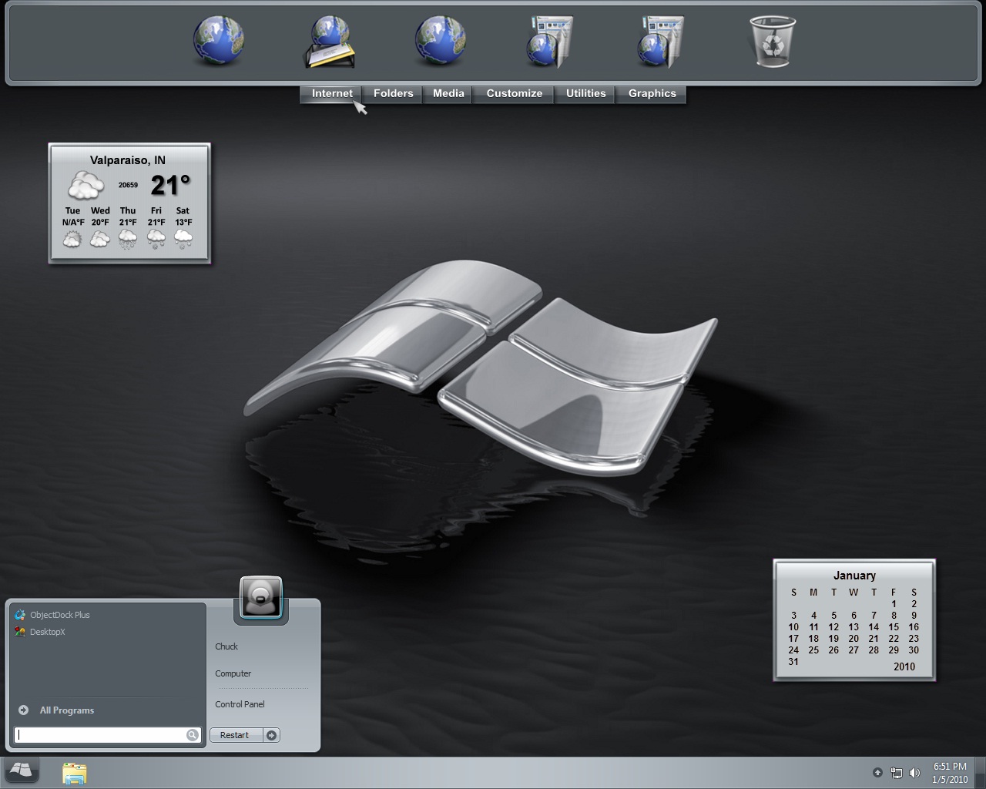This screenshot has height=789, width=986.
Task: Click the Fri forecast icon
Action: [156, 240]
